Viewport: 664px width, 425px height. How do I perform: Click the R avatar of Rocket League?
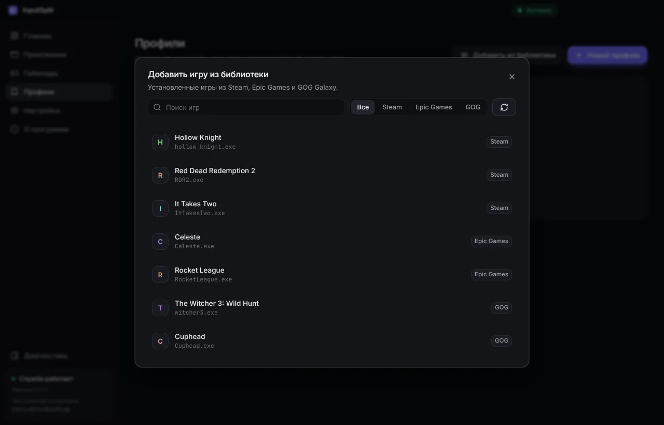click(x=160, y=275)
